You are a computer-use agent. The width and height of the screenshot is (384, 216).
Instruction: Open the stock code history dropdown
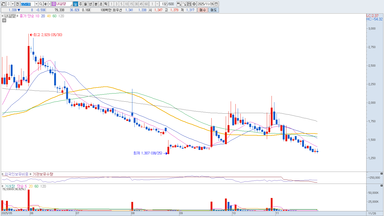pyautogui.click(x=36, y=4)
